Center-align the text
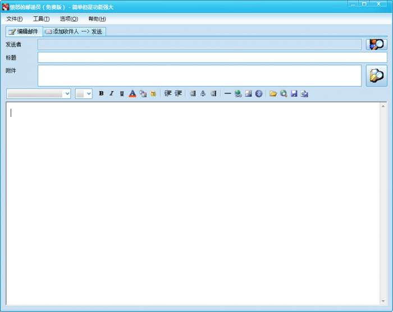The height and width of the screenshot is (312, 393). [x=203, y=94]
